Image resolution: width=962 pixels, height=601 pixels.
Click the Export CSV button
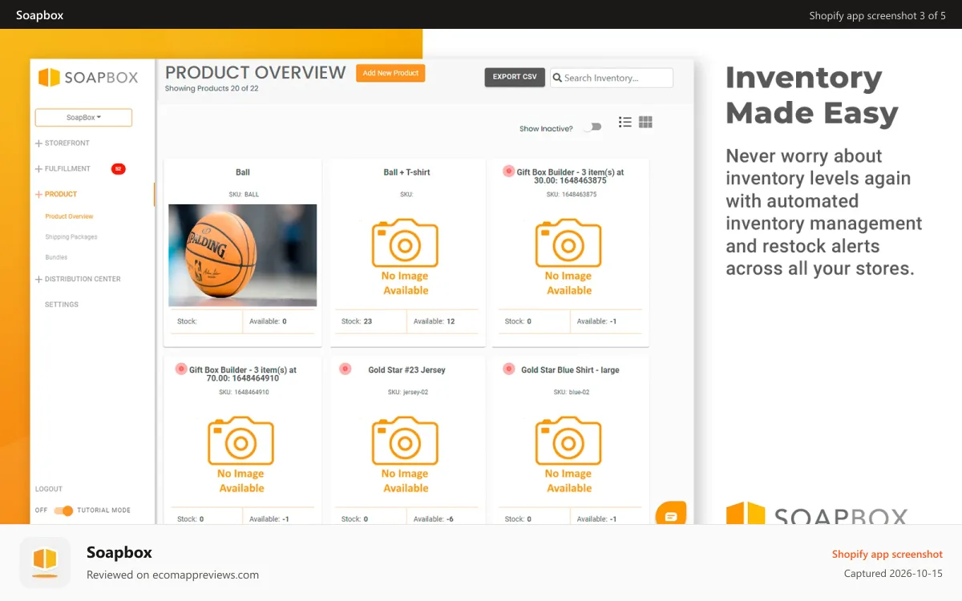click(x=515, y=77)
